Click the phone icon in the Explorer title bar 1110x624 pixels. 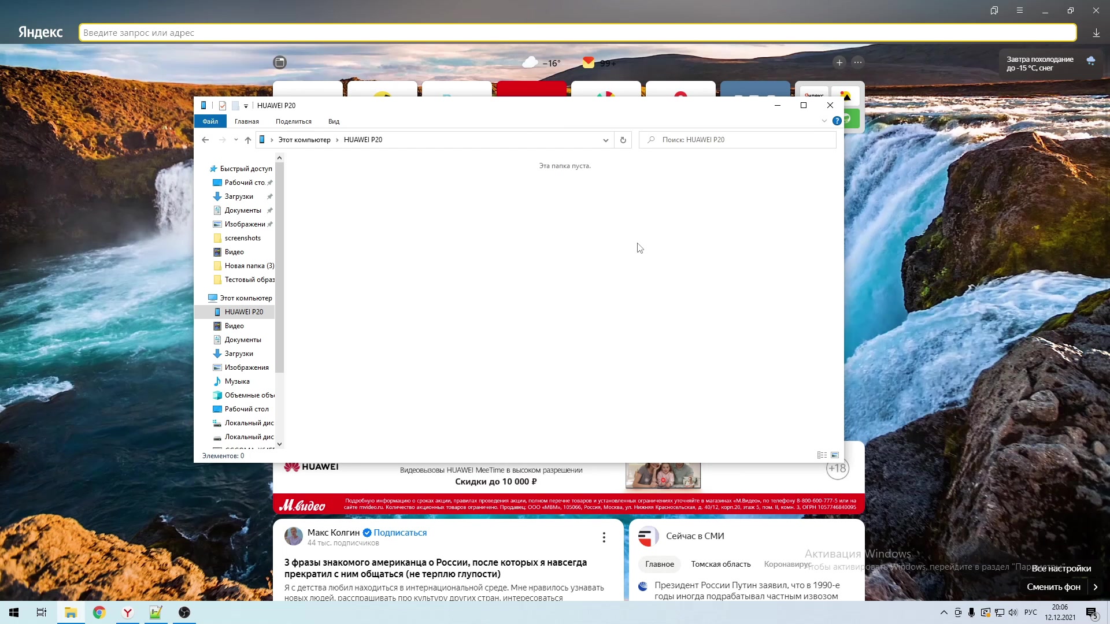203,106
